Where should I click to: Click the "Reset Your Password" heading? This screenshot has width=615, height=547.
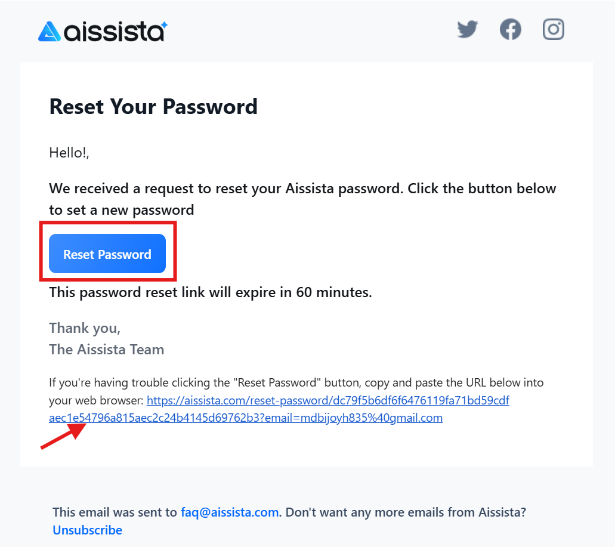[x=153, y=106]
